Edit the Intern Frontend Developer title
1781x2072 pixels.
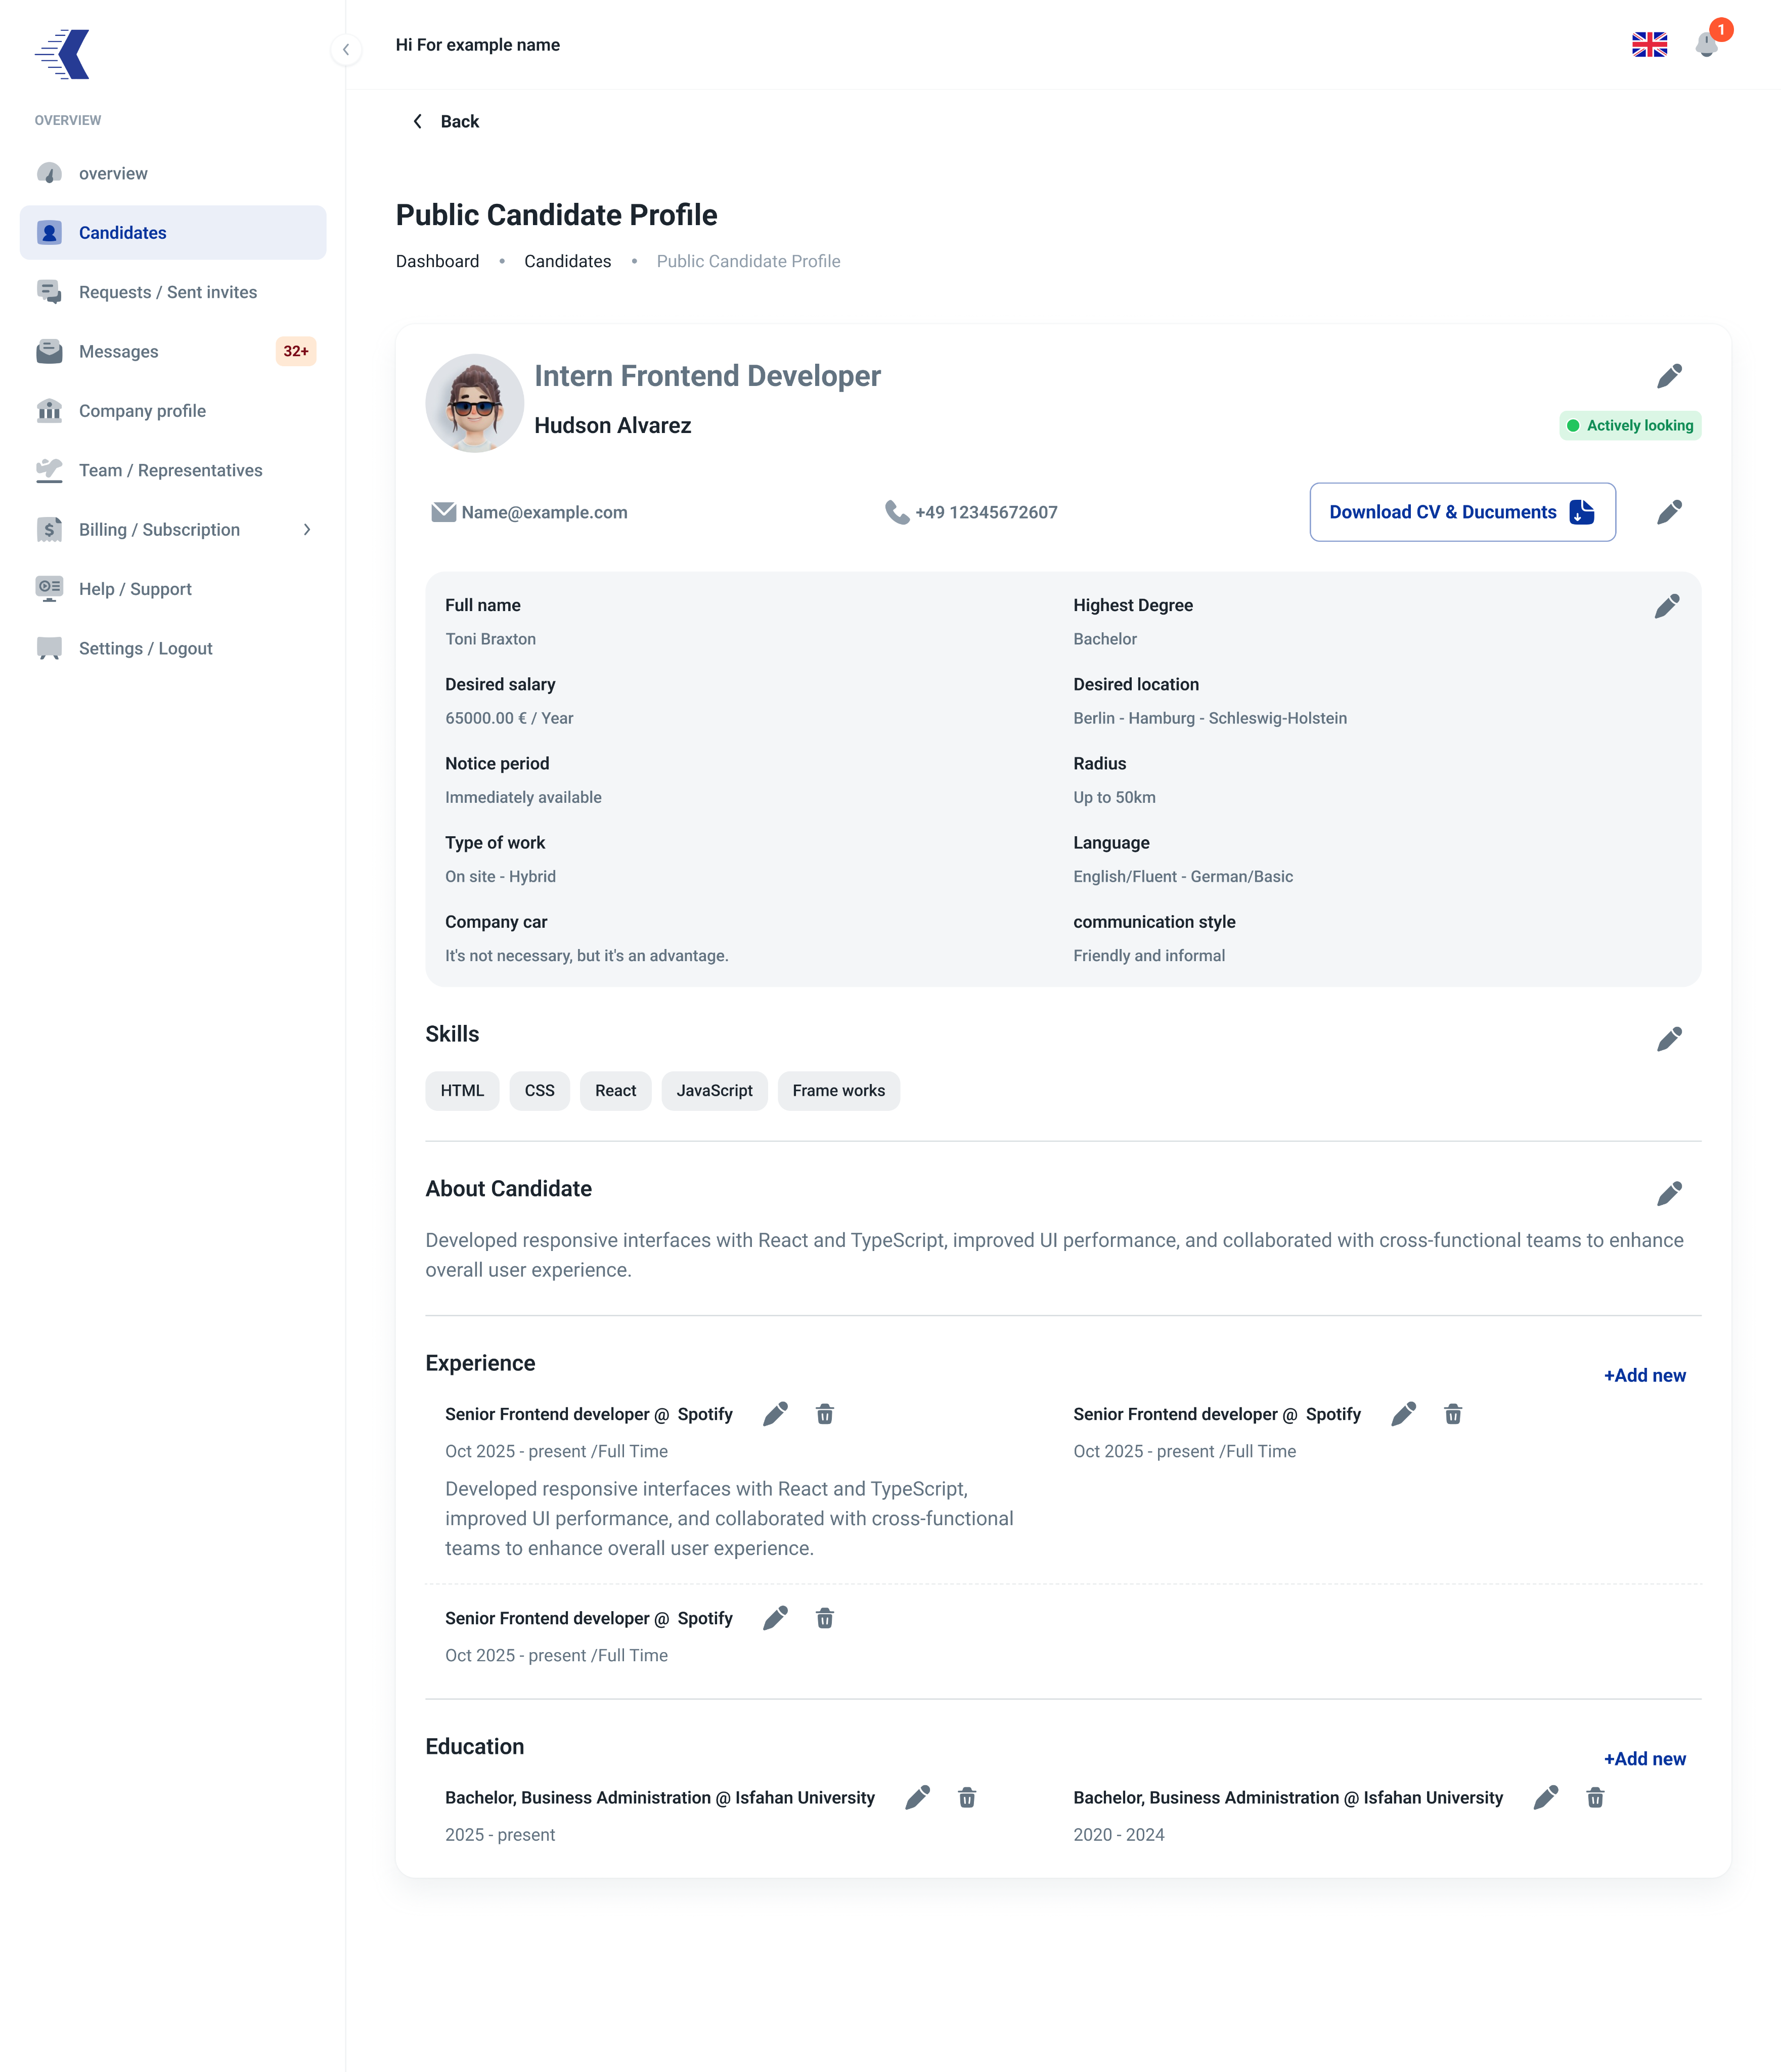1669,376
